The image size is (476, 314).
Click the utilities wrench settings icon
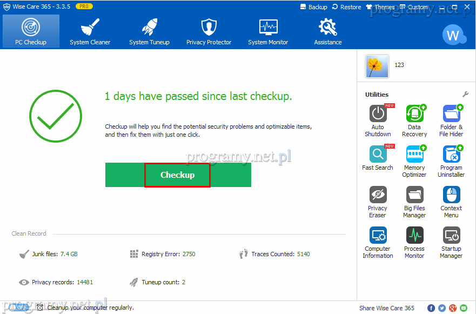pyautogui.click(x=465, y=95)
